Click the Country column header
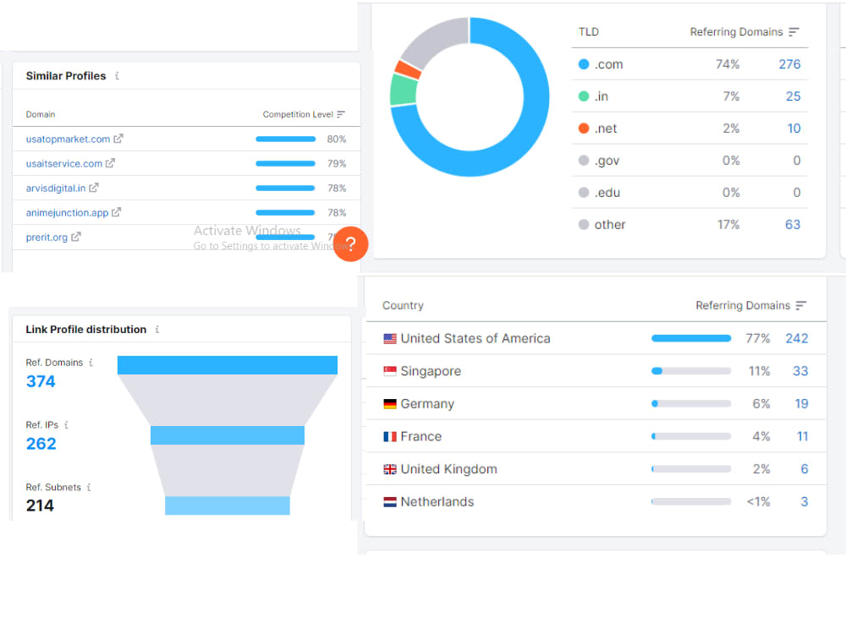Viewport: 846px width, 634px height. point(403,306)
